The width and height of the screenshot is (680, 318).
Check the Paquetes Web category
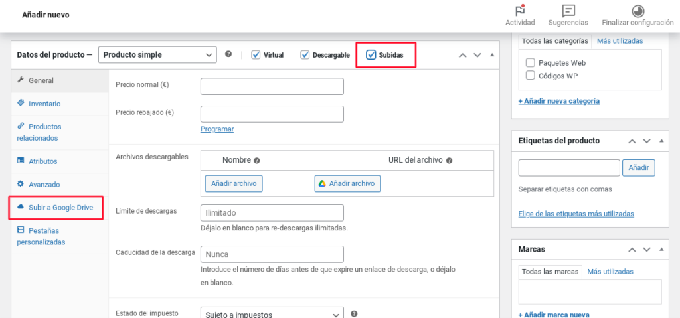[x=530, y=62]
